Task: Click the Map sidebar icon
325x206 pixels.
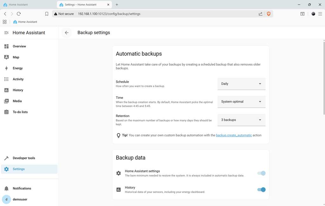Action: [x=6, y=57]
